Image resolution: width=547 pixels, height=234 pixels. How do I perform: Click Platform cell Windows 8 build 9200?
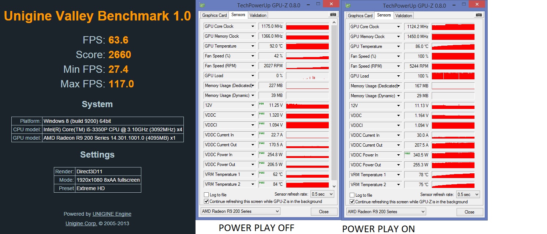[x=113, y=121]
